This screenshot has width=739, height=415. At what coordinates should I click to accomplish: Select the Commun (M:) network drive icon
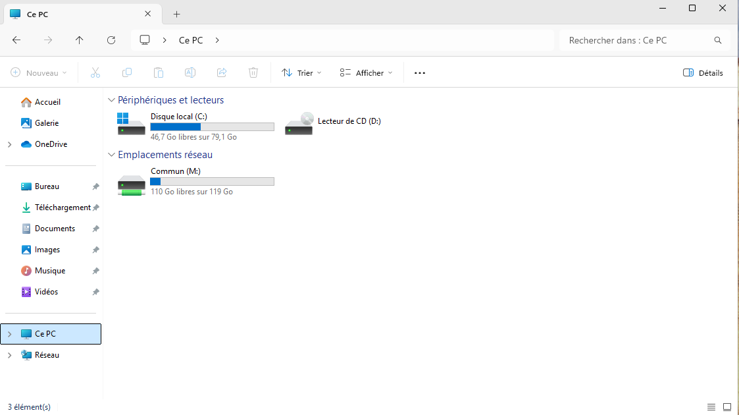(131, 184)
